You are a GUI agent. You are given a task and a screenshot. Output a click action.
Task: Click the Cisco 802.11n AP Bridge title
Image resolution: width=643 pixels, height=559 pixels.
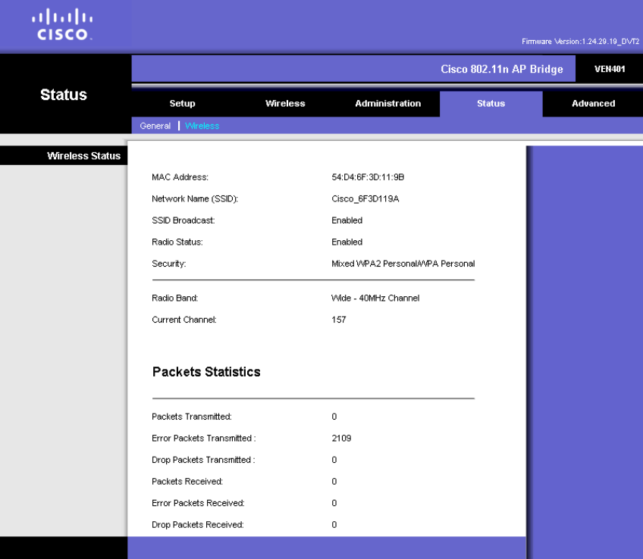501,69
